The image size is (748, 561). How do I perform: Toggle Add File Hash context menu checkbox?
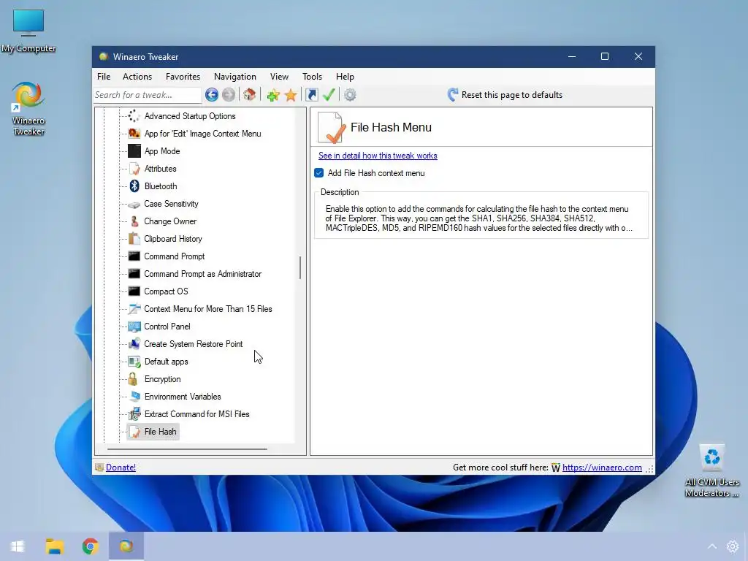pos(319,173)
